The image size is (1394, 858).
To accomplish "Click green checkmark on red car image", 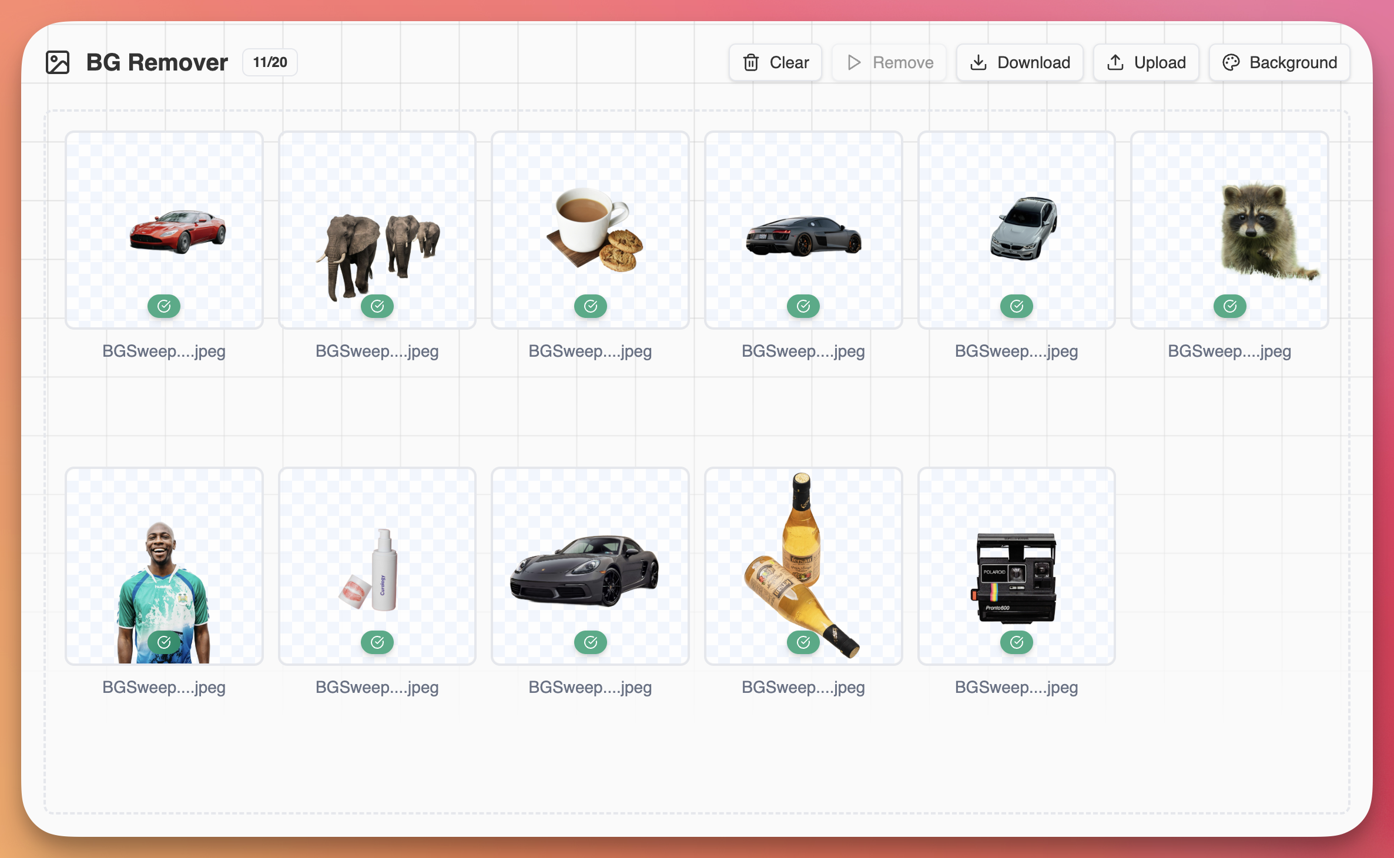I will click(164, 306).
